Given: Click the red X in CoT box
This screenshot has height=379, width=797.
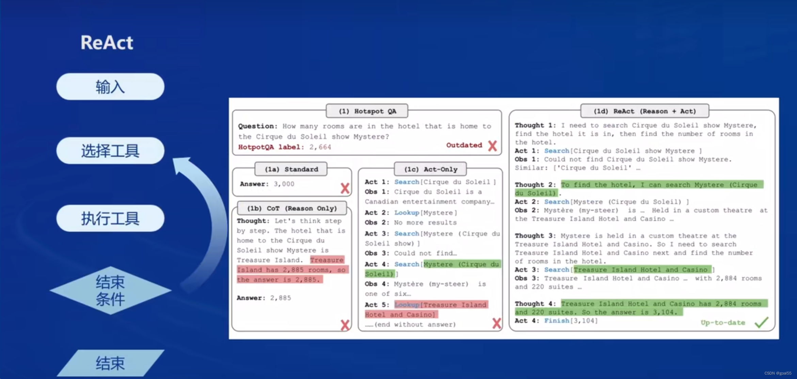Looking at the screenshot, I should pos(345,325).
